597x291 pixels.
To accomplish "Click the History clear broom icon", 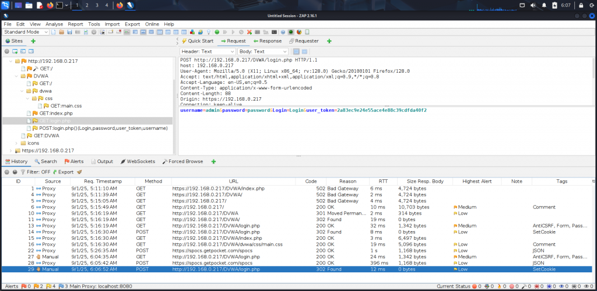I will tap(79, 172).
